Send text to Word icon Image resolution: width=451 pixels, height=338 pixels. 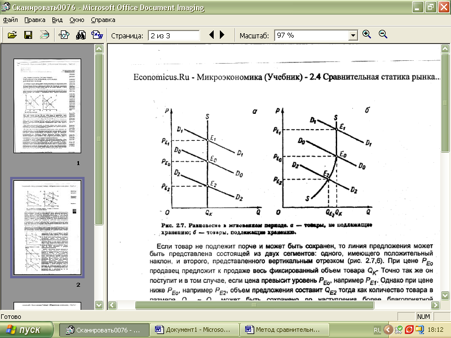(97, 35)
